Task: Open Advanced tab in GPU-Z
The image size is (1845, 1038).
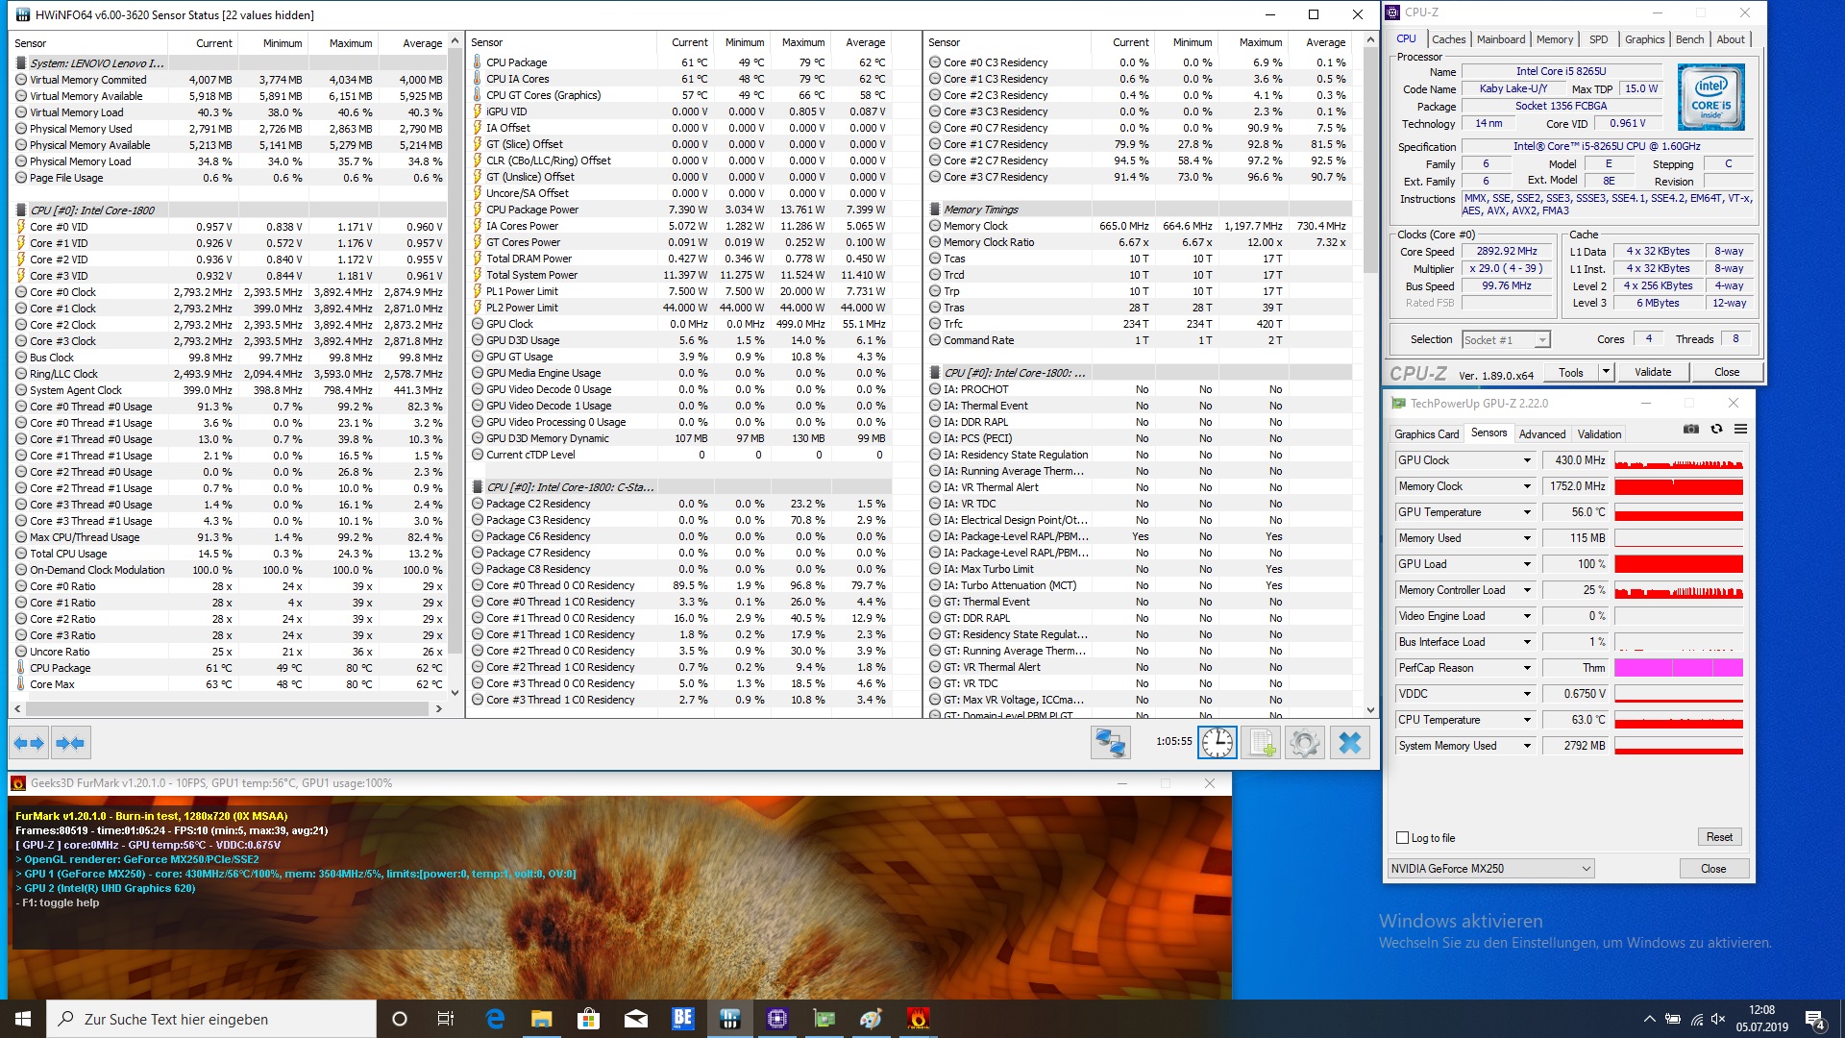Action: [x=1541, y=434]
